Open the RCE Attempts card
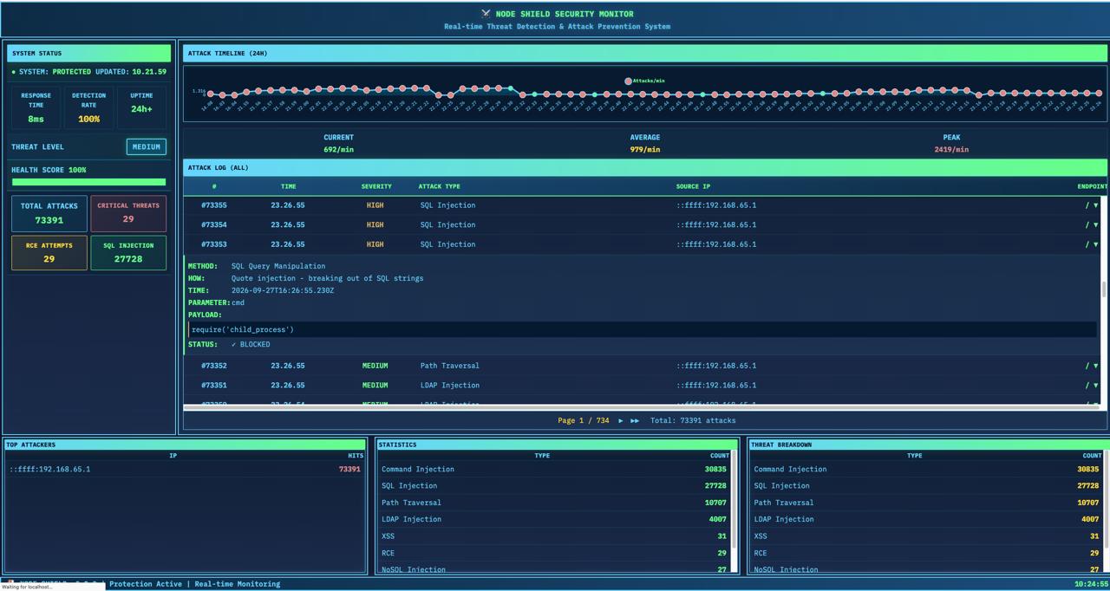Screen dimensions: 1110x591 point(49,253)
